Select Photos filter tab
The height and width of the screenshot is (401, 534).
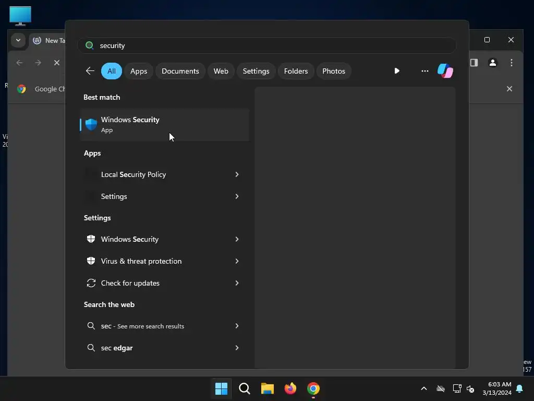click(334, 71)
